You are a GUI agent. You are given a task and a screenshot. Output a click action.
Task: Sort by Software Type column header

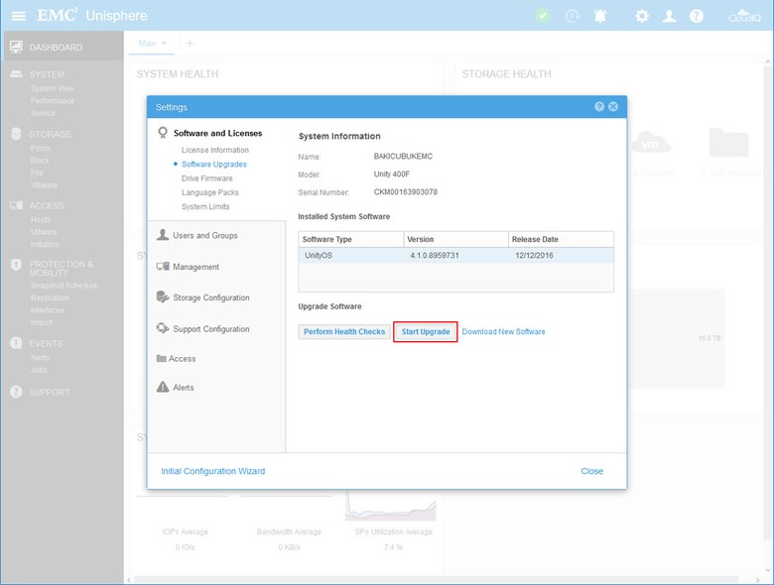pyautogui.click(x=351, y=239)
